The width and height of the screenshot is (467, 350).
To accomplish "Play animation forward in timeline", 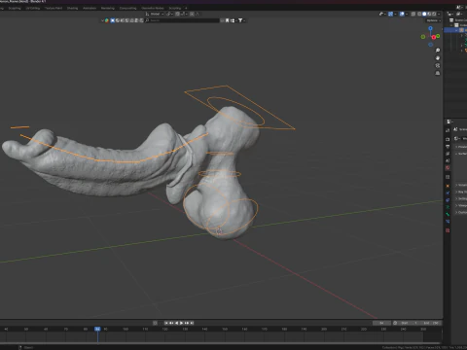I will click(182, 323).
